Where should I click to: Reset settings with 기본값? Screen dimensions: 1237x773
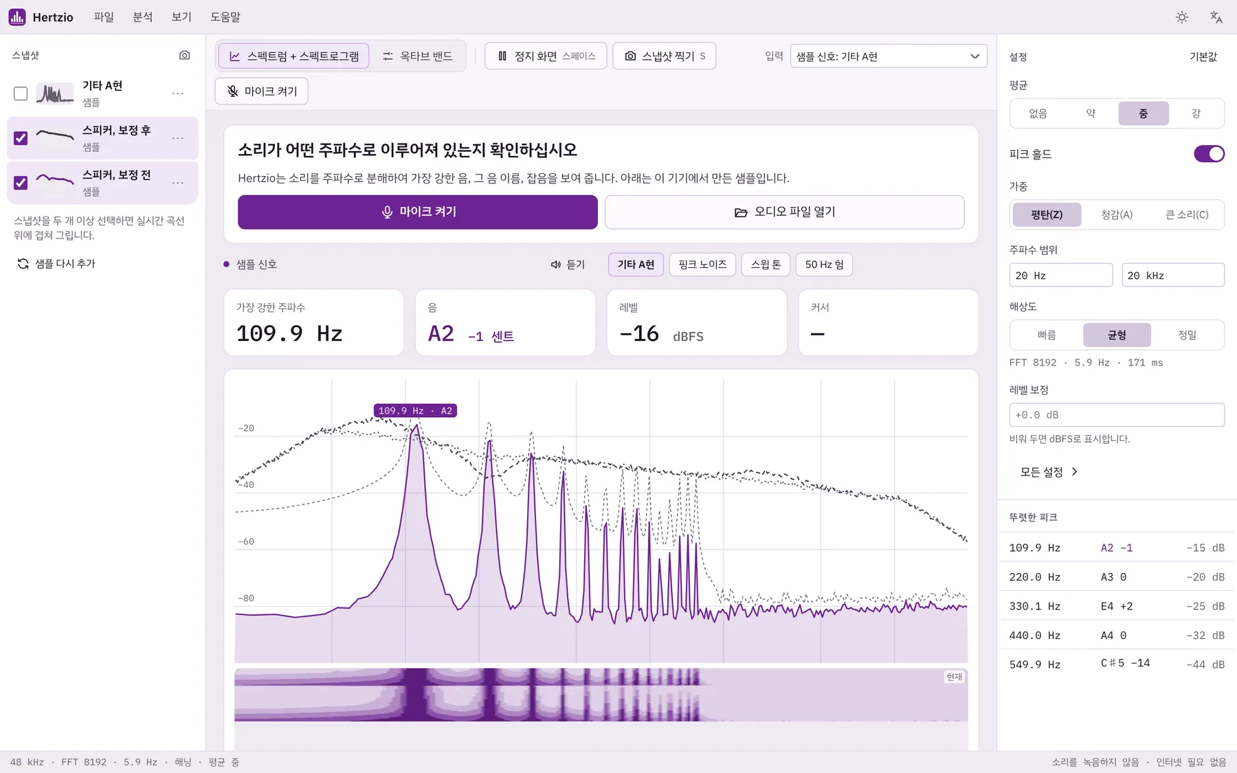pos(1203,57)
